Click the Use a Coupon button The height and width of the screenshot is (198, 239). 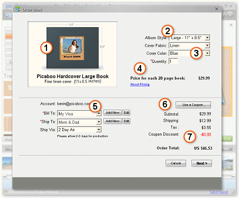pos(193,105)
